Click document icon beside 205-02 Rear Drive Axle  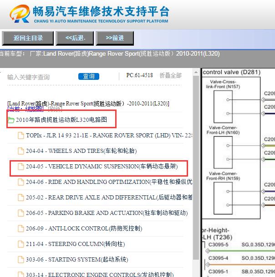pyautogui.click(x=21, y=198)
